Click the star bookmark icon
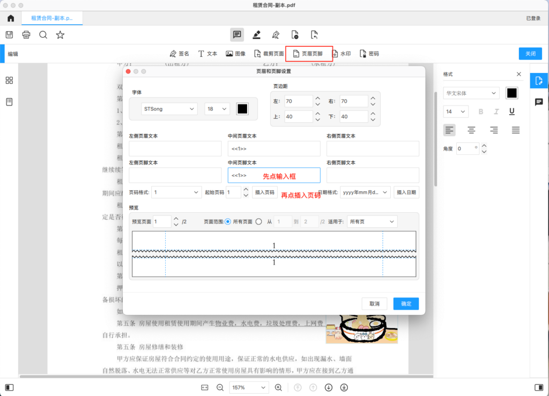The image size is (549, 396). click(61, 35)
